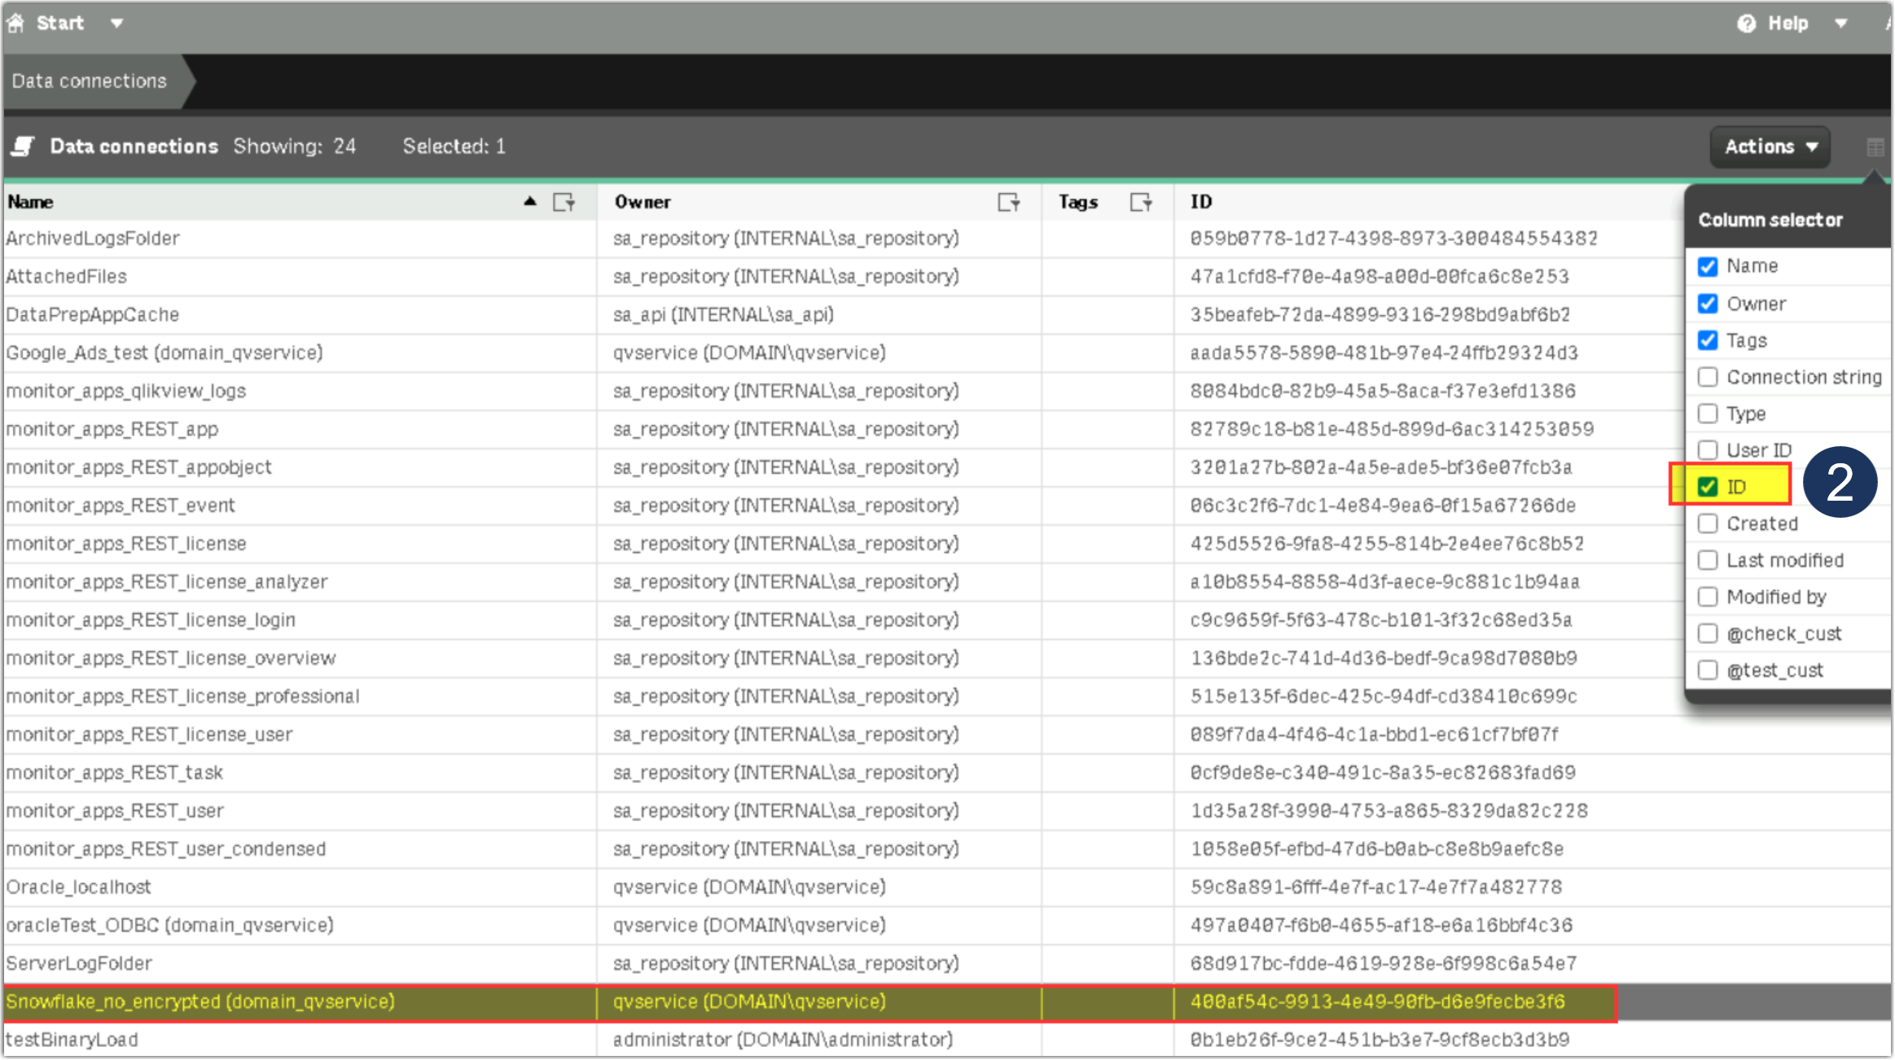Click the Google_Ads_test connection name
Screen dimensions: 1895x1060
164,353
